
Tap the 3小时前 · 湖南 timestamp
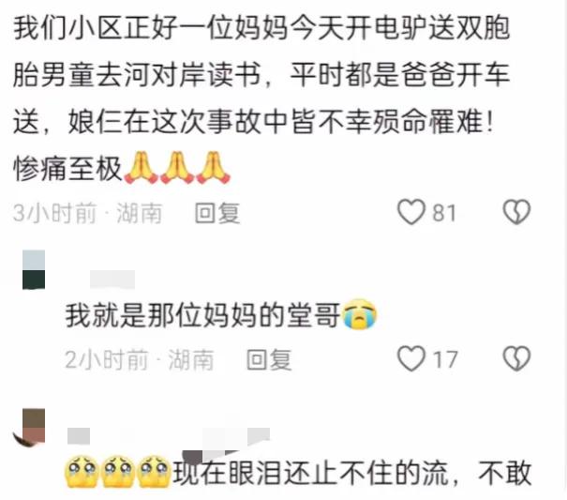coord(87,213)
